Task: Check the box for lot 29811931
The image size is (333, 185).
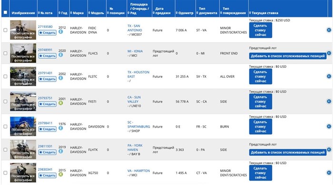Action: pos(6,149)
